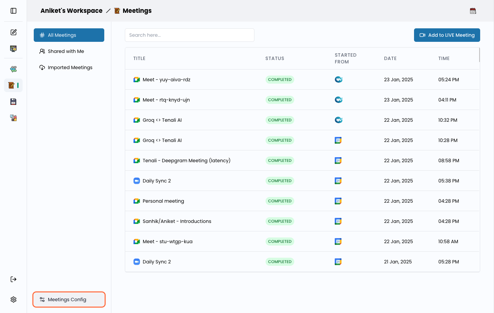Screen dimensions: 494x313
Task: Open Daily Sync 2 title from 21 Jan
Action: pyautogui.click(x=157, y=262)
